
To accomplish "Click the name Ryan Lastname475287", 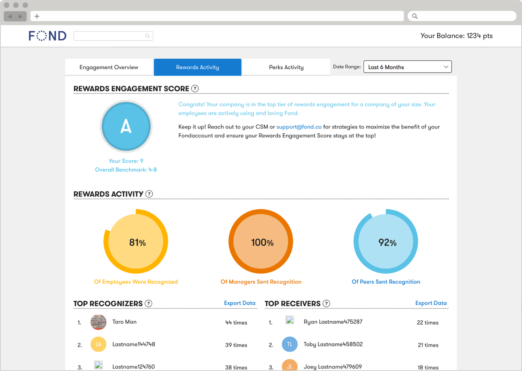I will [x=333, y=322].
